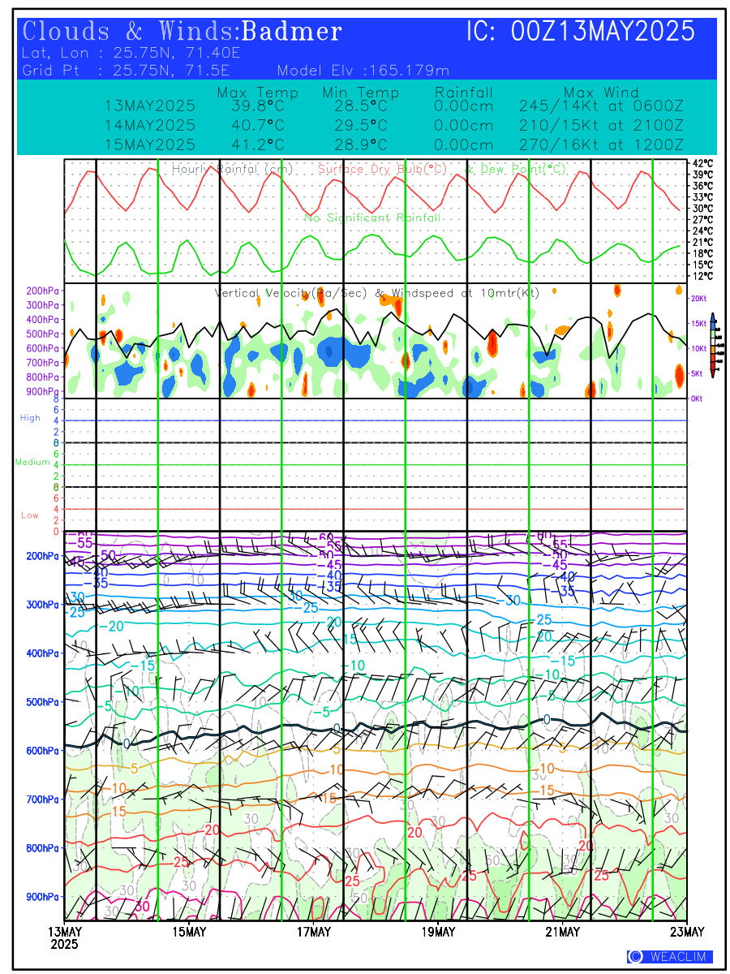The image size is (730, 974).
Task: Select the 14MAY2025 row date
Action: tap(150, 126)
